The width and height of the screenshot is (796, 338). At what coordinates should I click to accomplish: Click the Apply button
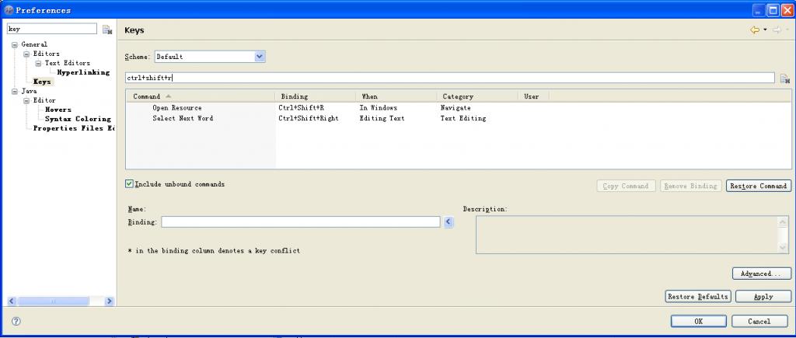tap(763, 296)
